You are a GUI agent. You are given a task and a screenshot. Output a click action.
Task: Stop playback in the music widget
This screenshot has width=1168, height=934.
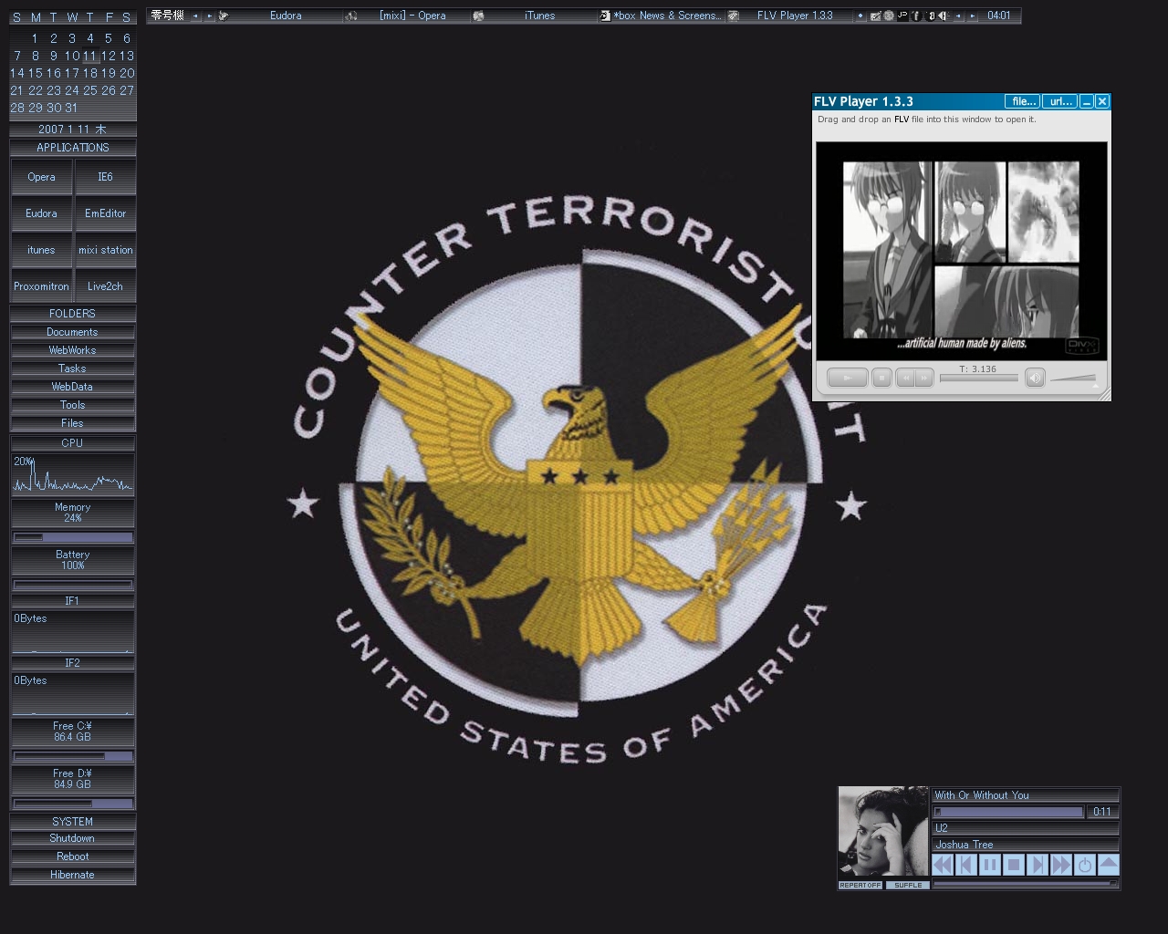(1014, 865)
